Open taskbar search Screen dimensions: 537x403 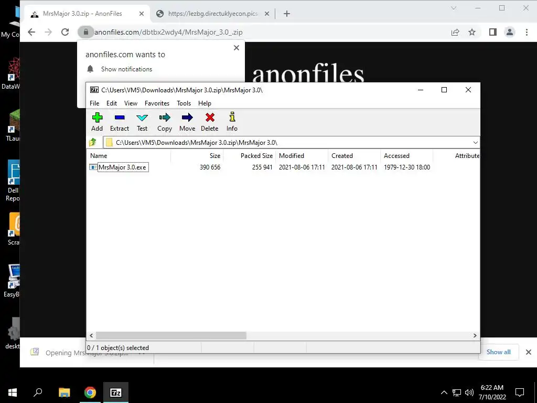(x=38, y=393)
